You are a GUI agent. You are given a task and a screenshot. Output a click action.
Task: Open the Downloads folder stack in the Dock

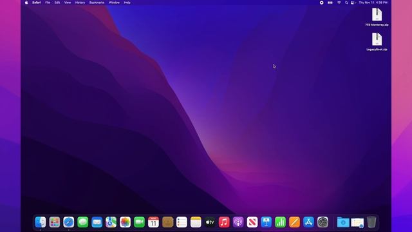click(x=343, y=222)
